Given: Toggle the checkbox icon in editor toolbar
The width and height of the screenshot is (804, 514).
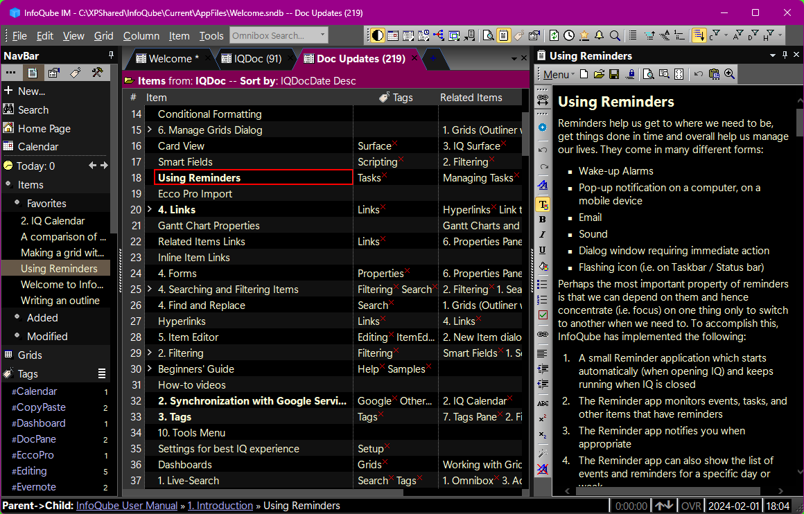Looking at the screenshot, I should 543,315.
